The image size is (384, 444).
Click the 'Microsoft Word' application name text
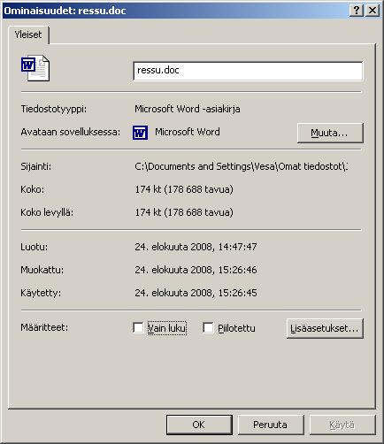tap(188, 132)
